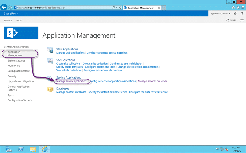The image size is (246, 153).
Task: Click Internet Explorer taskbar icon
Action: pos(45,149)
